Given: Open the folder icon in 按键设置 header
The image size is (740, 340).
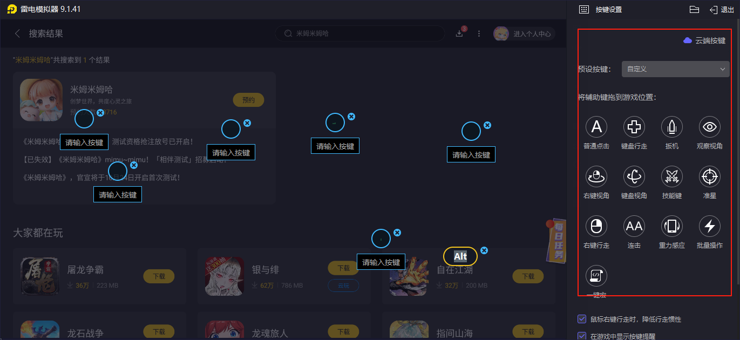Looking at the screenshot, I should [x=695, y=10].
